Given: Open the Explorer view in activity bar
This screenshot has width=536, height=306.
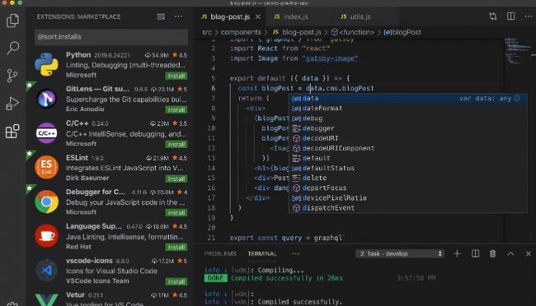Looking at the screenshot, I should point(12,21).
